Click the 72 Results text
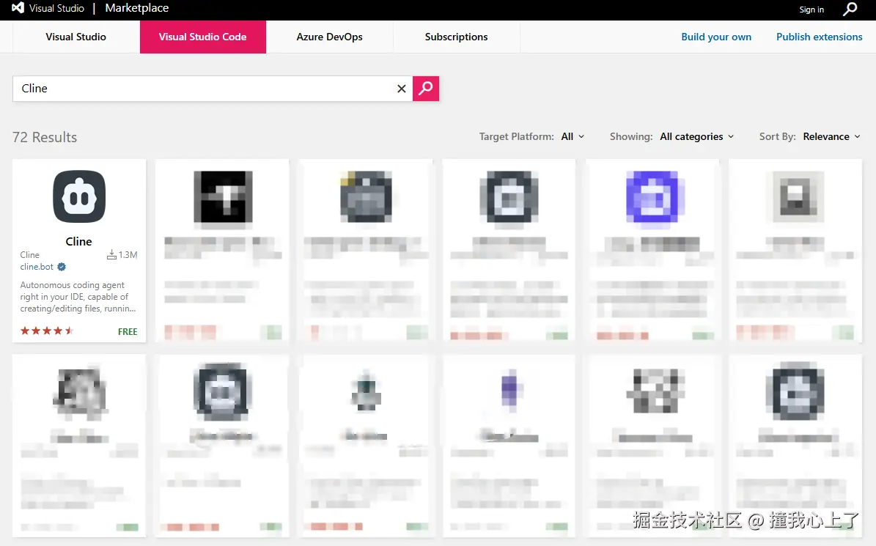This screenshot has width=876, height=546. (45, 137)
